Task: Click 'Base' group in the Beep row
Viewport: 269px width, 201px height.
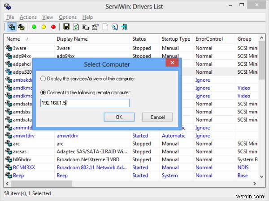Action: [243, 176]
